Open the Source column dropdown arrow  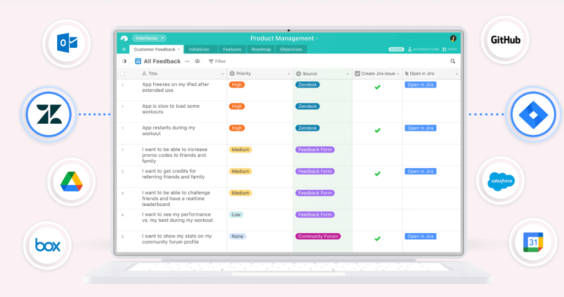348,74
